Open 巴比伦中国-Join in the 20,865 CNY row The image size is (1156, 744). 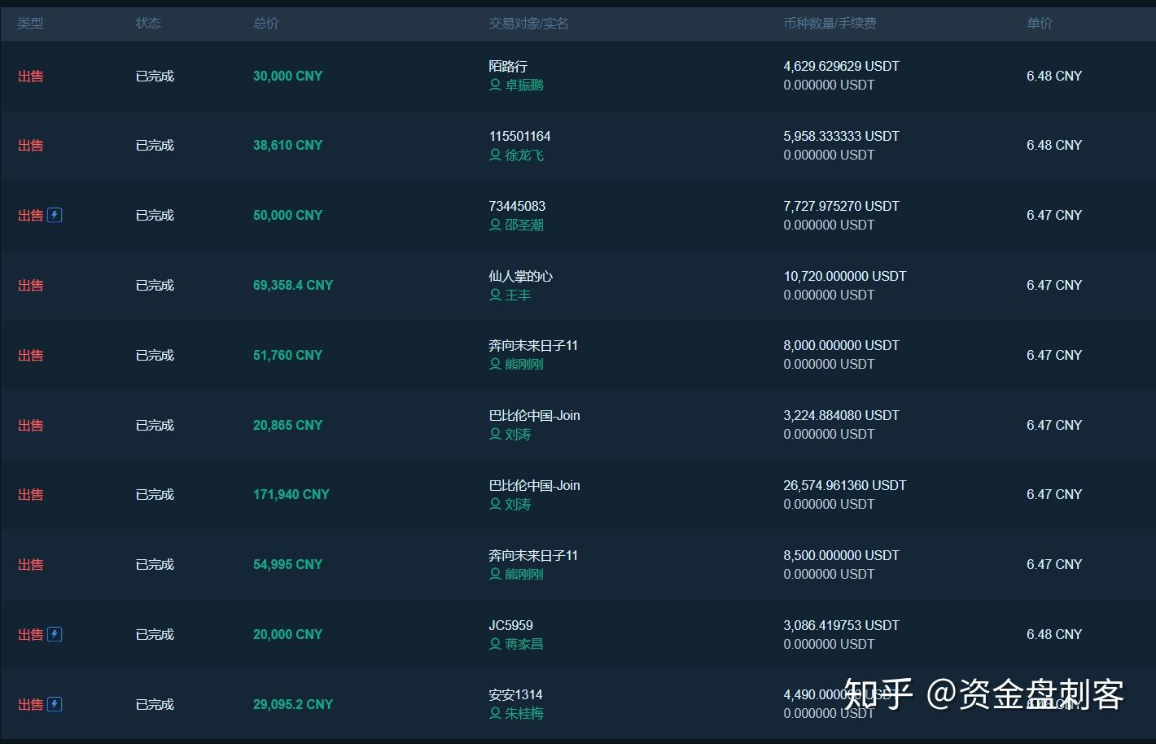pos(534,415)
